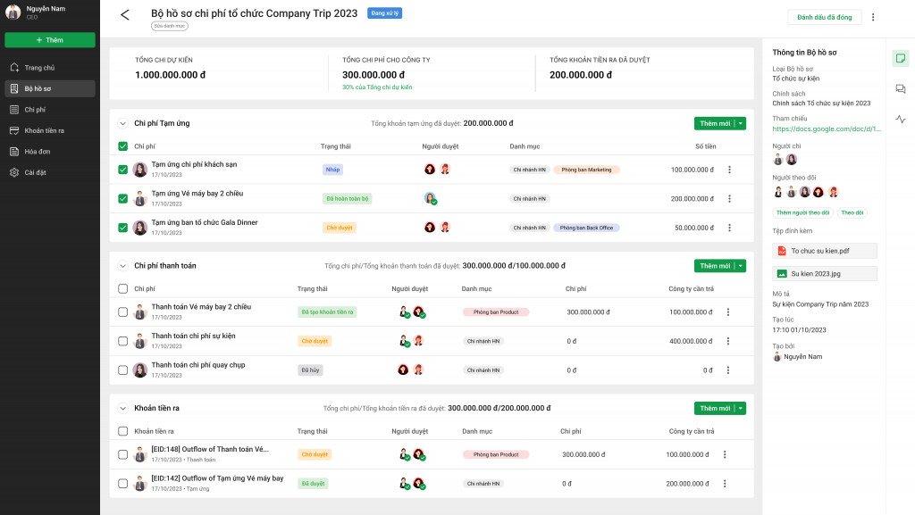Click Thêm mới in Khoản tiền ra section

coord(714,409)
